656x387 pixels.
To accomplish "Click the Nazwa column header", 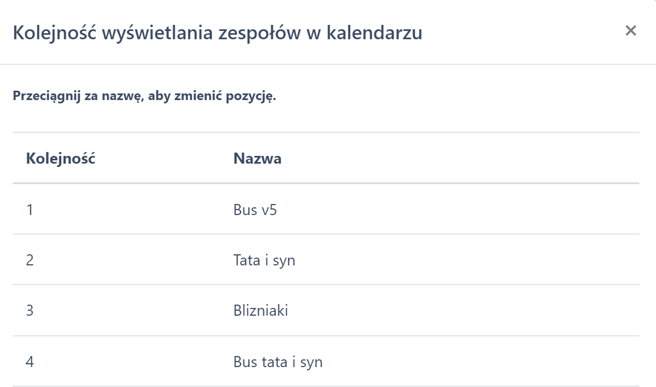I will 257,159.
